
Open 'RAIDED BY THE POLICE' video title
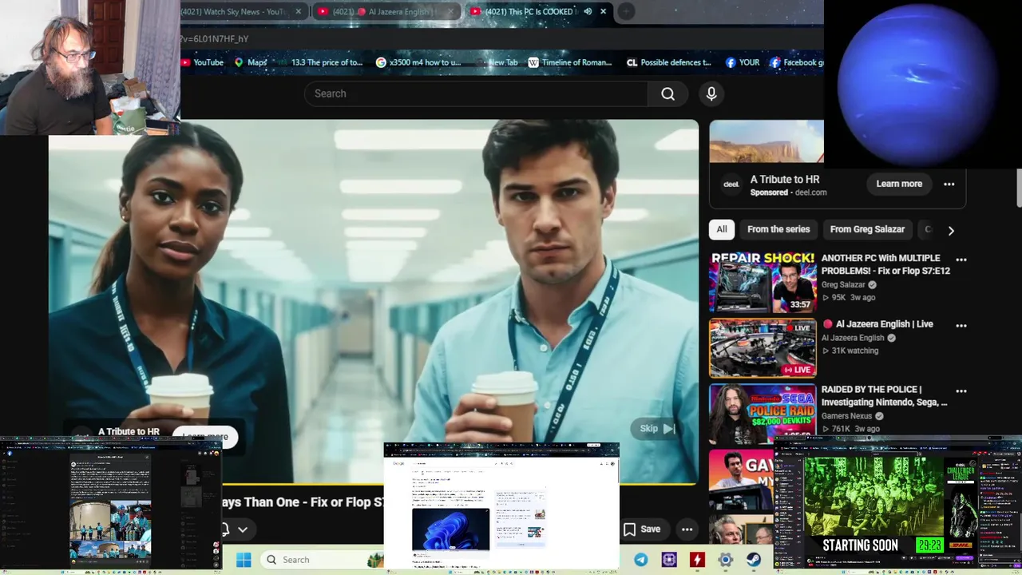(x=884, y=396)
